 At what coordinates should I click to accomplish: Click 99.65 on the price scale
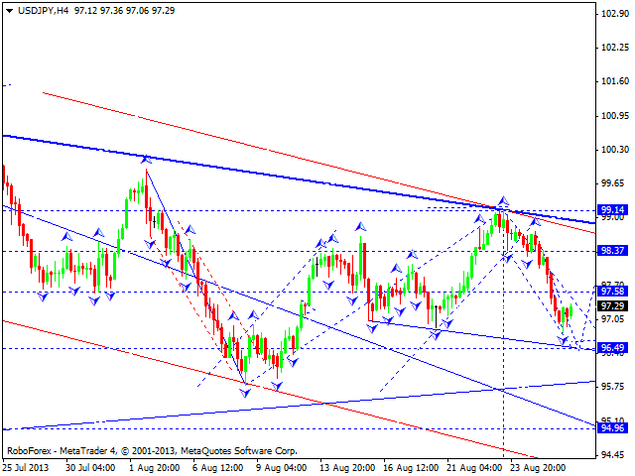point(612,183)
